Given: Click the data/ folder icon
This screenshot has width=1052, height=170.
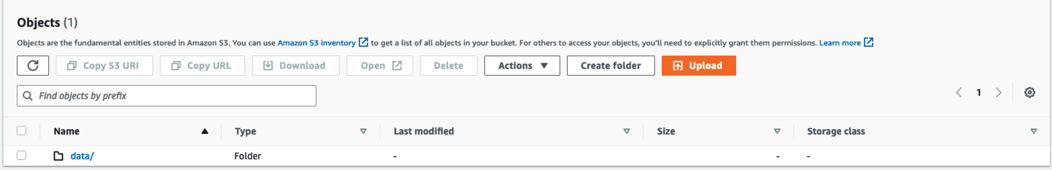Looking at the screenshot, I should tap(58, 156).
